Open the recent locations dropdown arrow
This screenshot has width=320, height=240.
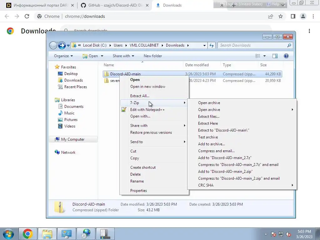coord(68,46)
